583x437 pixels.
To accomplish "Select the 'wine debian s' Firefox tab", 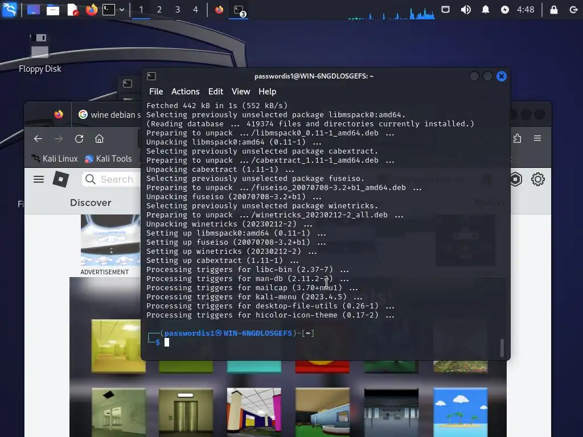I will 109,115.
